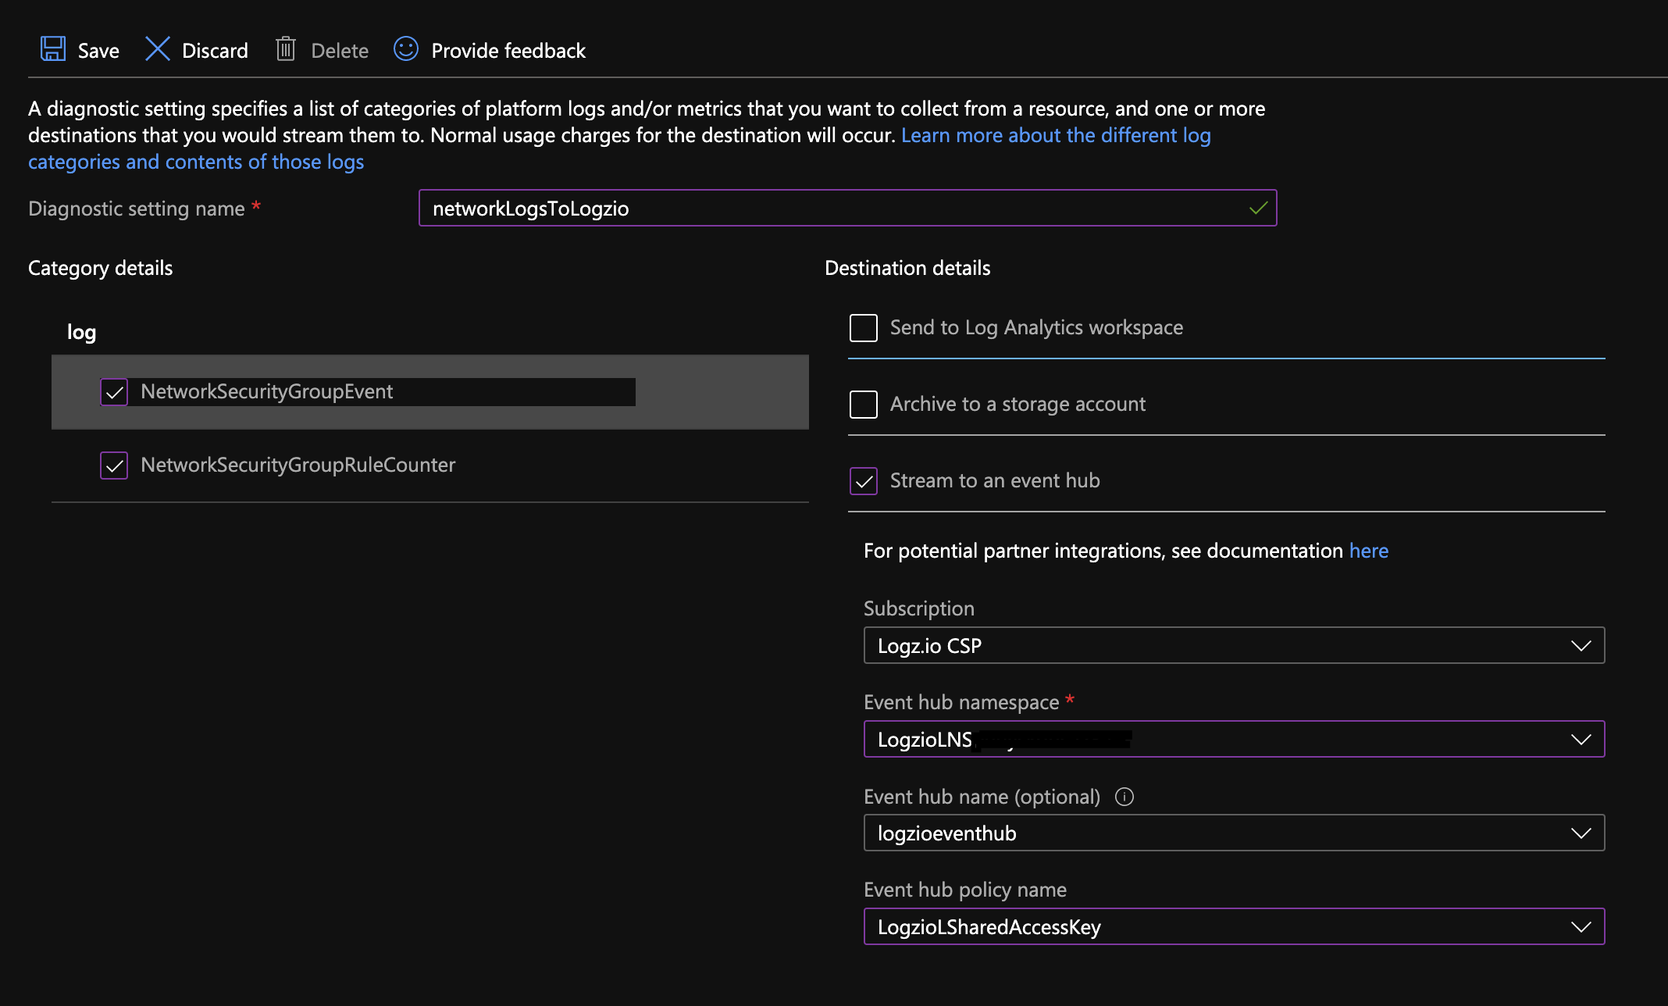Click the Event hub policy name label
Screen dimensions: 1668x1006
tap(965, 890)
